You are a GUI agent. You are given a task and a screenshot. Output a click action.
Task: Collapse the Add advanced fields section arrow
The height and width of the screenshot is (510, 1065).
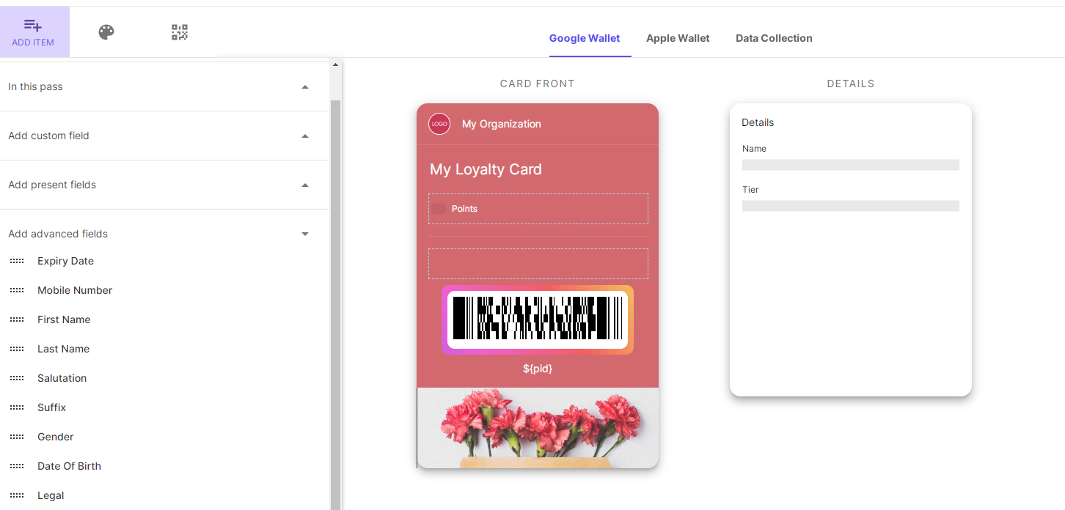(305, 234)
